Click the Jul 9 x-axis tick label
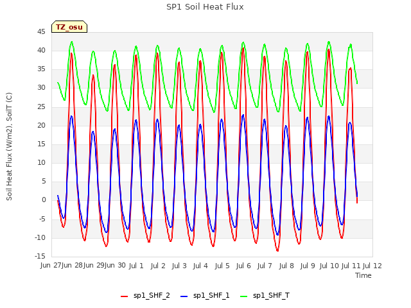Viewport: 411px width, 308px height. (308, 266)
